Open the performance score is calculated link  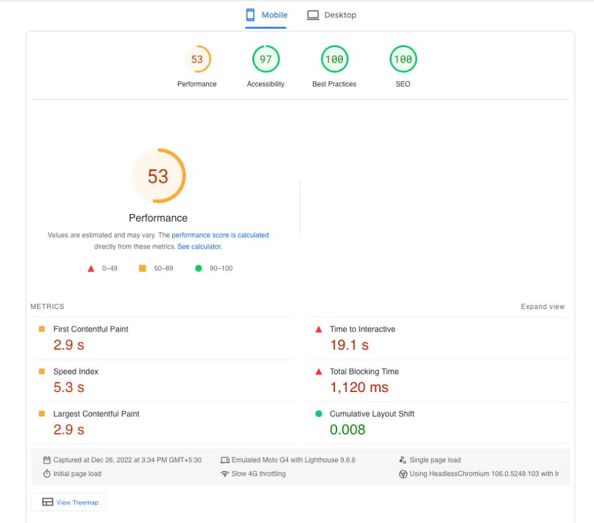(220, 235)
